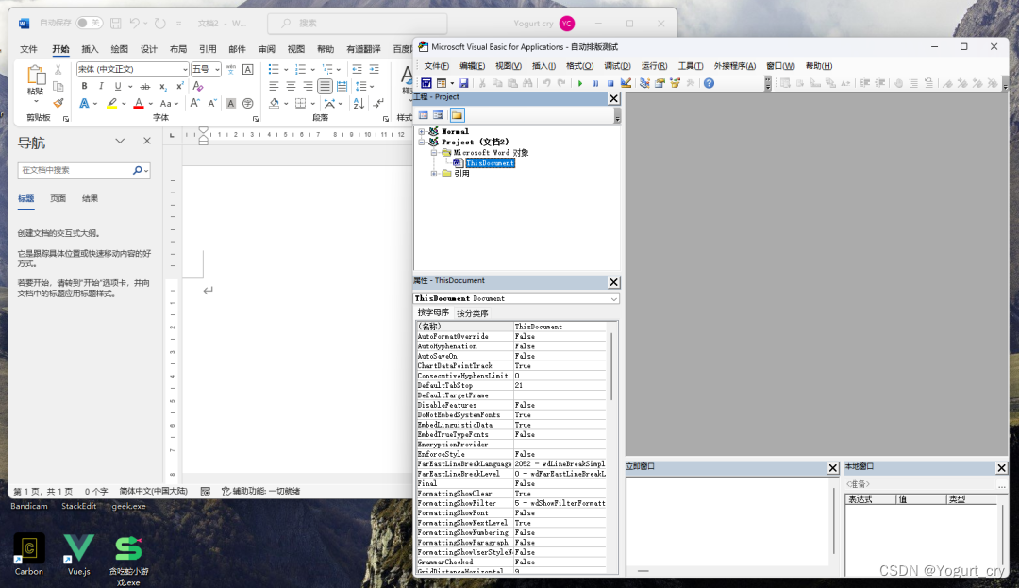Click the Sort A-Z icon
The width and height of the screenshot is (1019, 588).
click(x=359, y=103)
